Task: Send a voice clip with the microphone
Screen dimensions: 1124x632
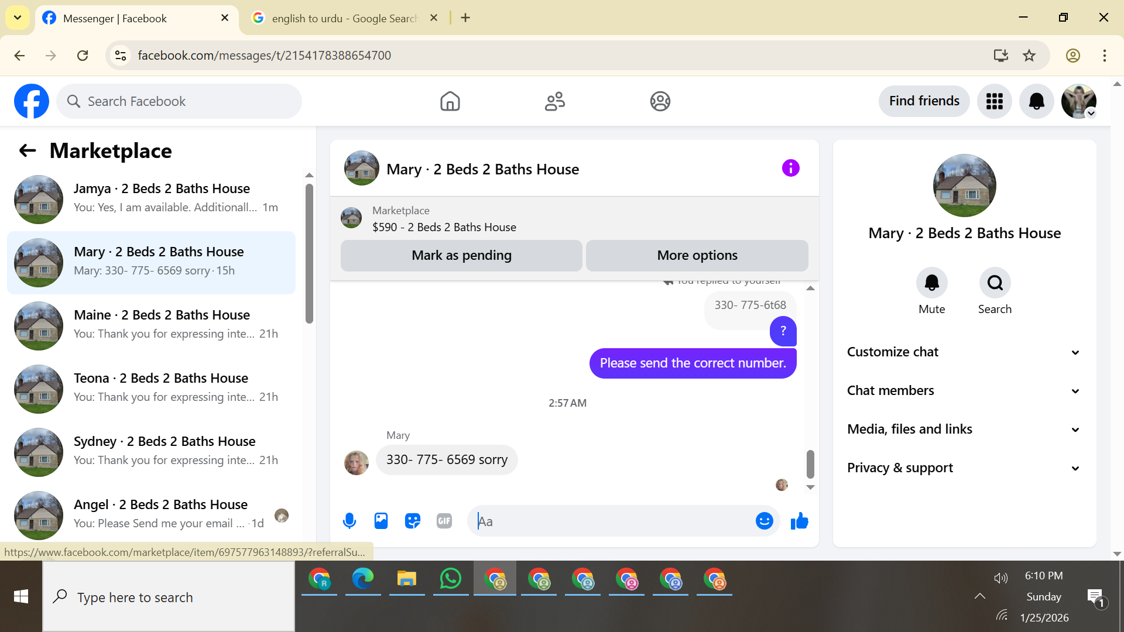Action: coord(349,521)
